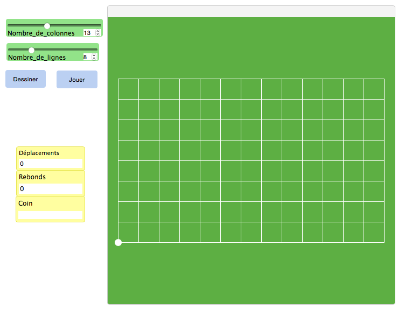Select the Déplacements value field
The height and width of the screenshot is (309, 398).
tap(50, 164)
